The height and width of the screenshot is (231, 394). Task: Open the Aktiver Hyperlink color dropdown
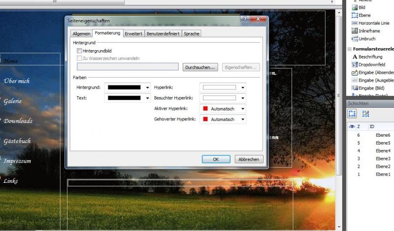(243, 109)
